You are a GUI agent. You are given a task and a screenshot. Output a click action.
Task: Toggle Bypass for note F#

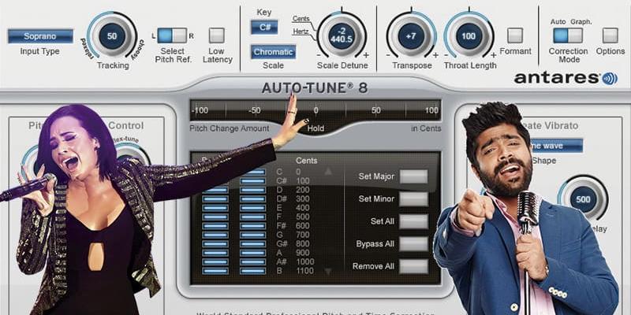tap(215, 226)
